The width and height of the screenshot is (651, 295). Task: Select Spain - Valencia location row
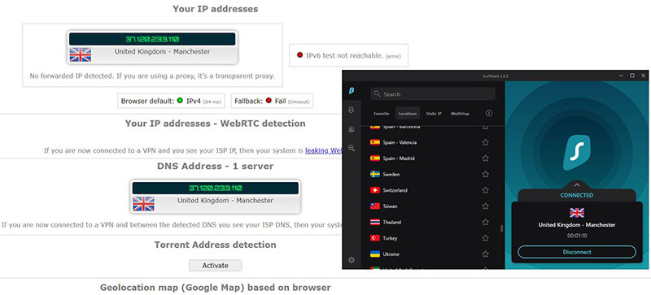pos(430,142)
